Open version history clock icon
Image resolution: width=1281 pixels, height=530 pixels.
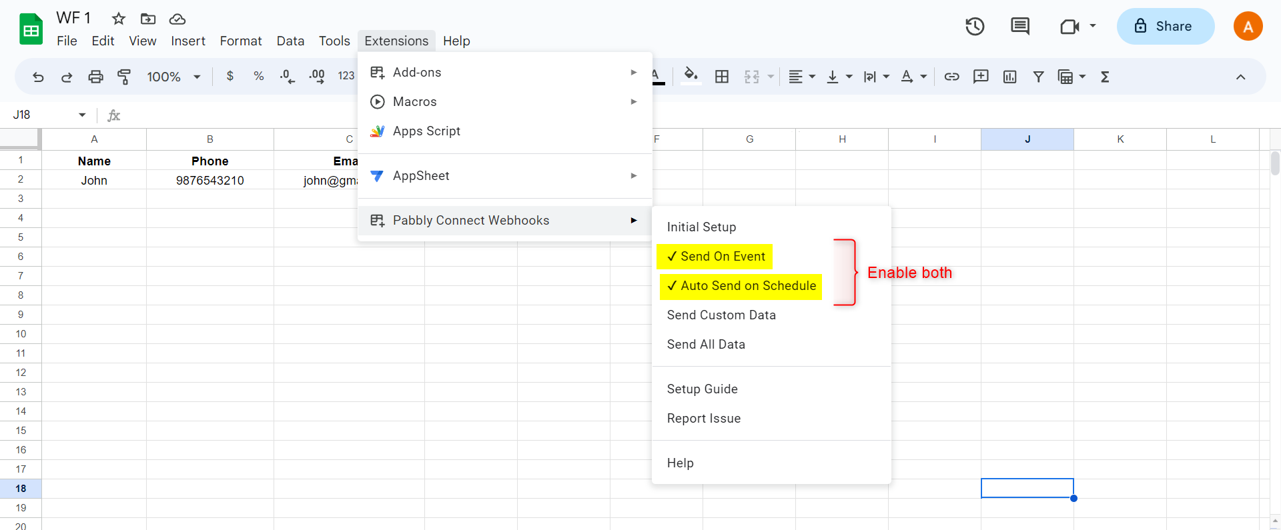coord(975,27)
